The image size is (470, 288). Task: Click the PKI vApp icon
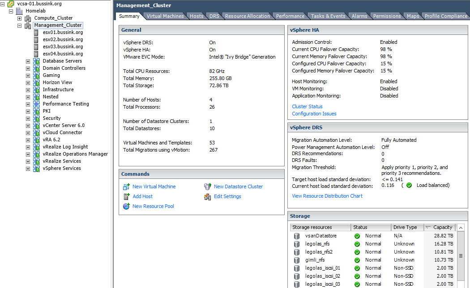36,111
